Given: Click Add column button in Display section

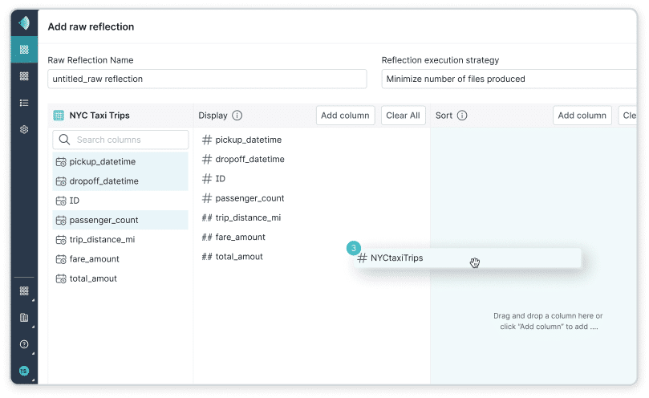Looking at the screenshot, I should 345,116.
